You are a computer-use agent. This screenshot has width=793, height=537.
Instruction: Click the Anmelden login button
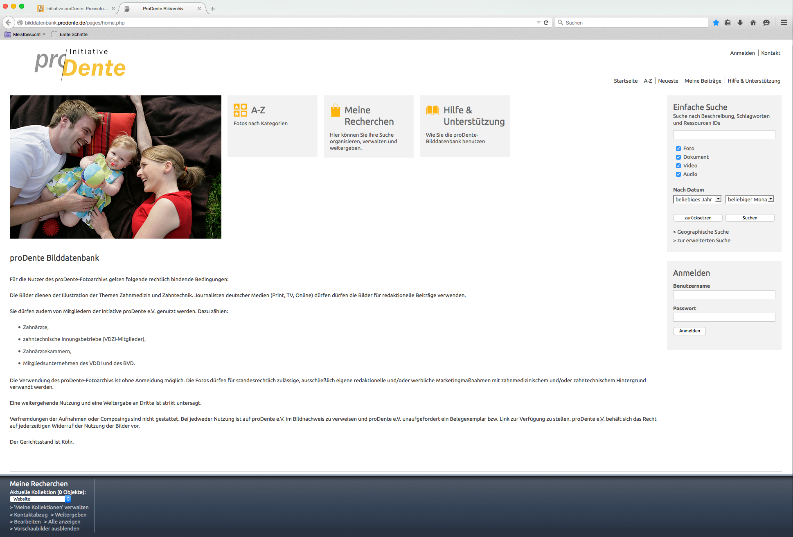pyautogui.click(x=689, y=331)
